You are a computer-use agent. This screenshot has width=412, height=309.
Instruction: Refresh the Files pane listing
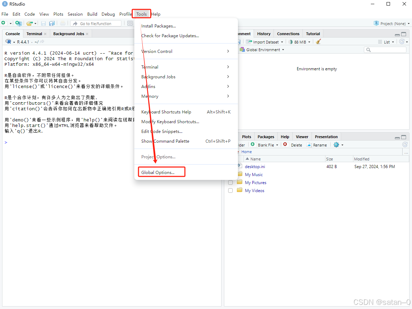point(405,144)
